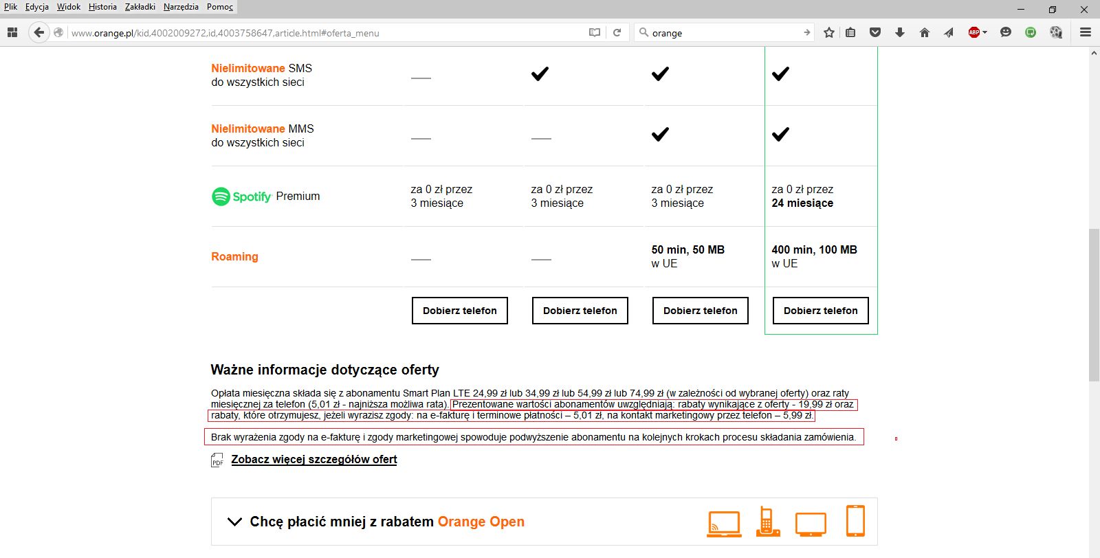Click the PDF document icon

[x=217, y=460]
